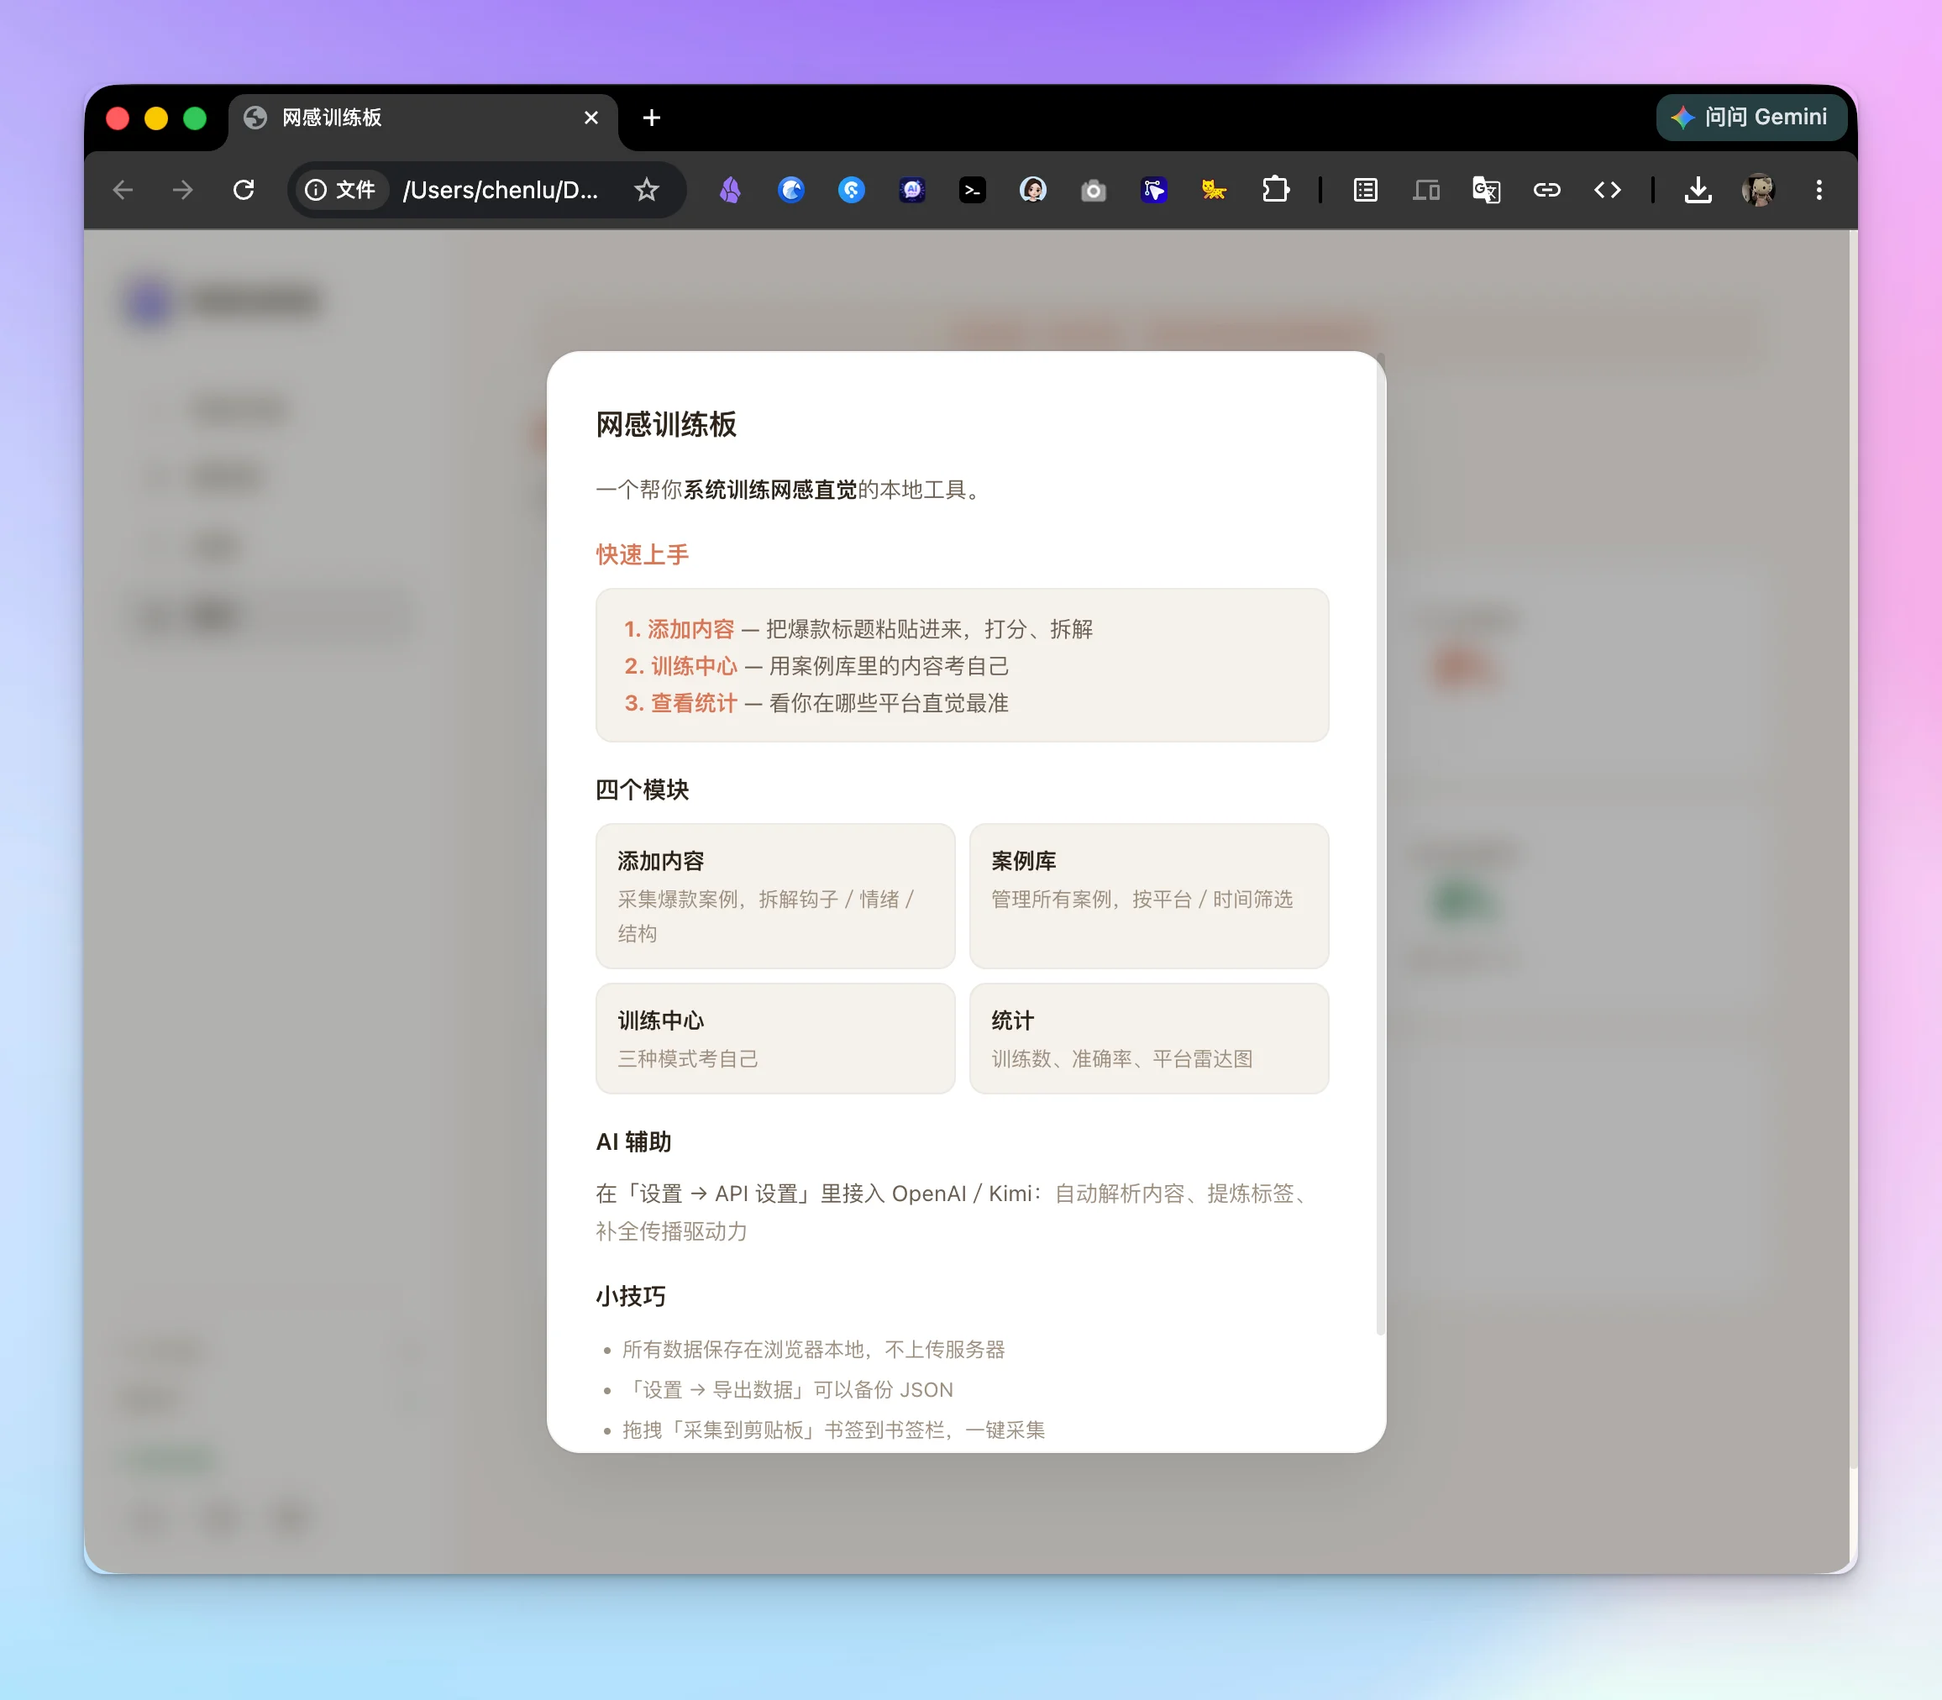1942x1700 pixels.
Task: Click the 快速上手 heading
Action: (x=643, y=555)
